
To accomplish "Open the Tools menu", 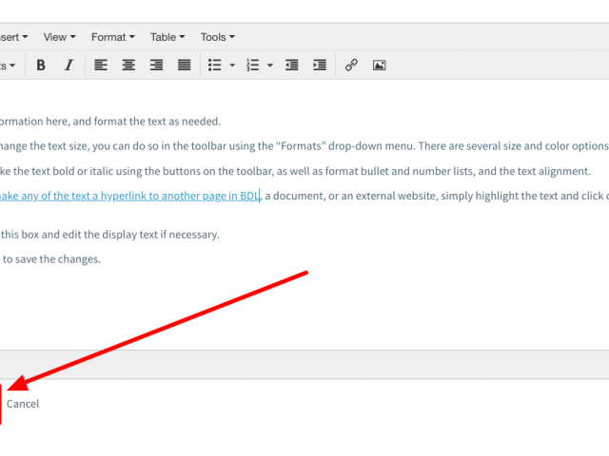I will (218, 37).
